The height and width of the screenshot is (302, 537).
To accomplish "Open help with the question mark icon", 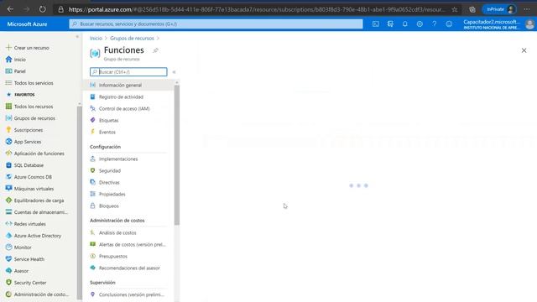I will pos(435,24).
